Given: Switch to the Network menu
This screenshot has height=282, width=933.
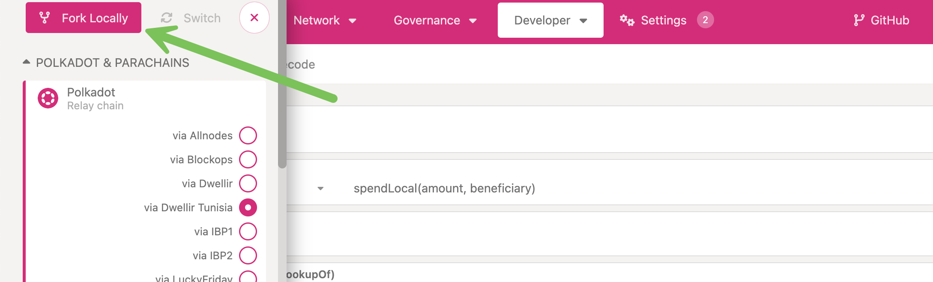Looking at the screenshot, I should point(317,20).
